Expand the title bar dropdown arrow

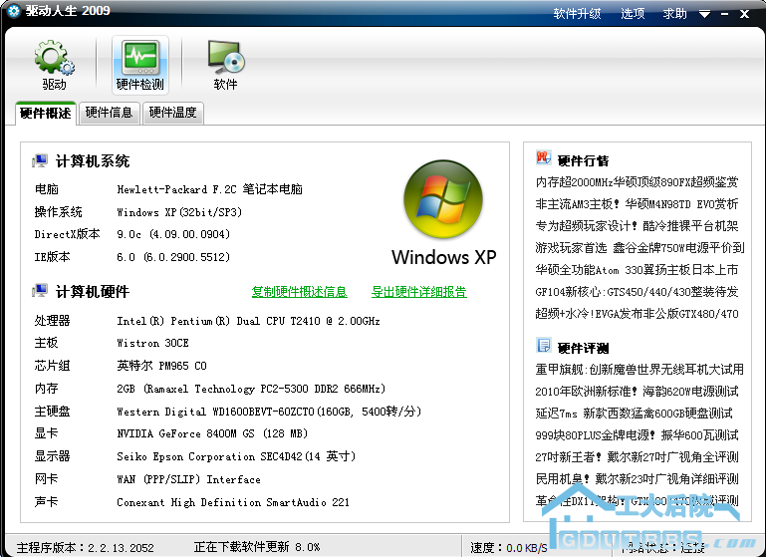pyautogui.click(x=704, y=15)
